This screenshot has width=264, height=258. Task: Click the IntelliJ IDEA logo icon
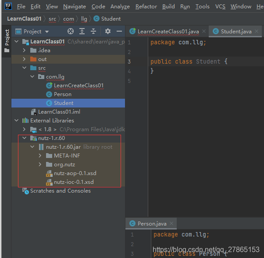7,7
